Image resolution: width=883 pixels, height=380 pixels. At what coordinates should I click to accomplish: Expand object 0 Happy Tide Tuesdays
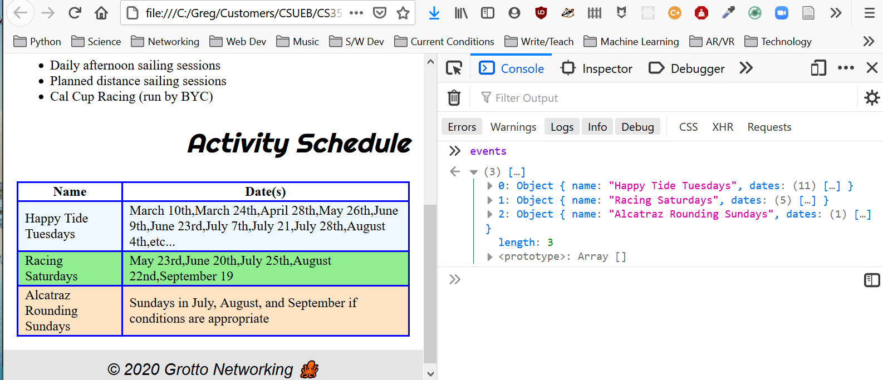click(489, 186)
